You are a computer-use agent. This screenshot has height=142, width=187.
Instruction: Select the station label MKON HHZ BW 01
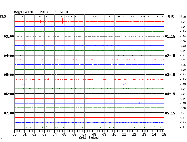(x=54, y=12)
